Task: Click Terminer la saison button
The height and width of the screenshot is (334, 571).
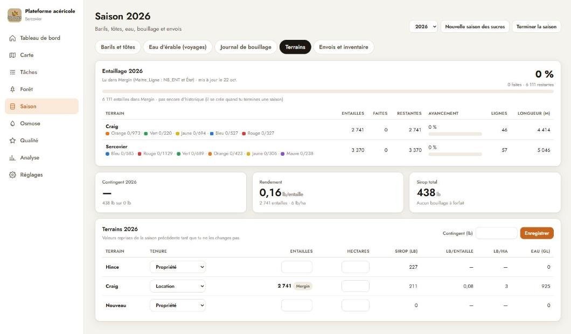Action: tap(537, 26)
